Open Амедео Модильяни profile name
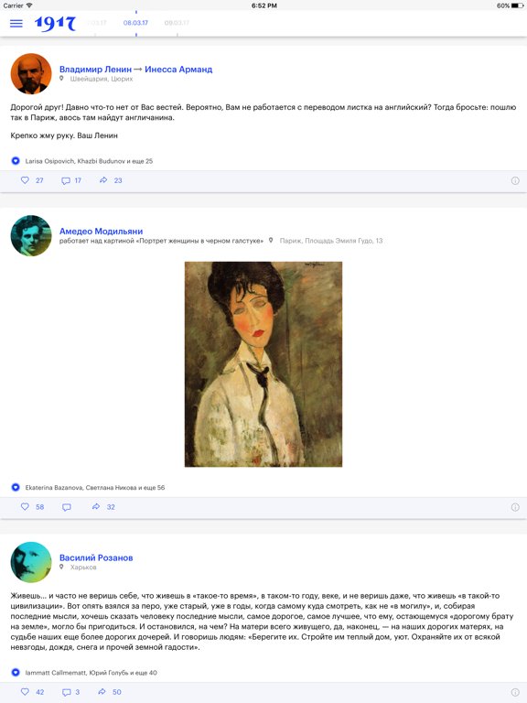The width and height of the screenshot is (527, 703). [102, 232]
